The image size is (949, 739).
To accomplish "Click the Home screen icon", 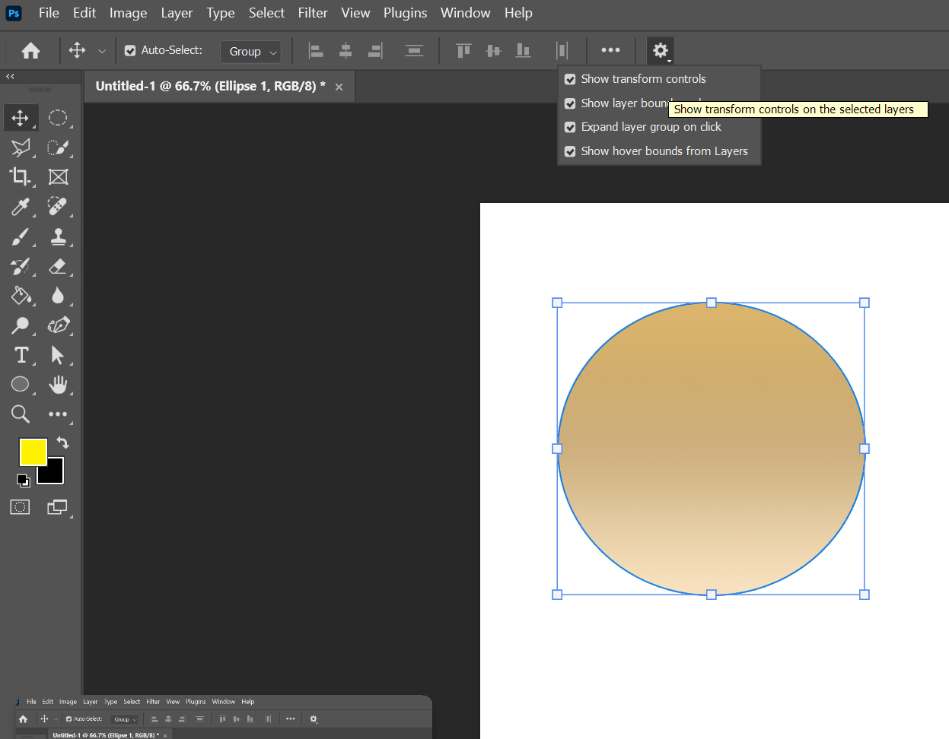I will tap(30, 51).
